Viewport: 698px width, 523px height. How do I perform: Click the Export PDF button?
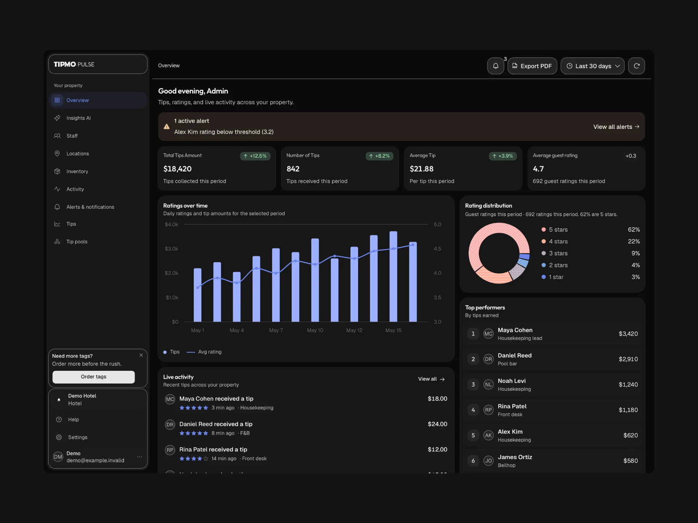[x=532, y=66]
